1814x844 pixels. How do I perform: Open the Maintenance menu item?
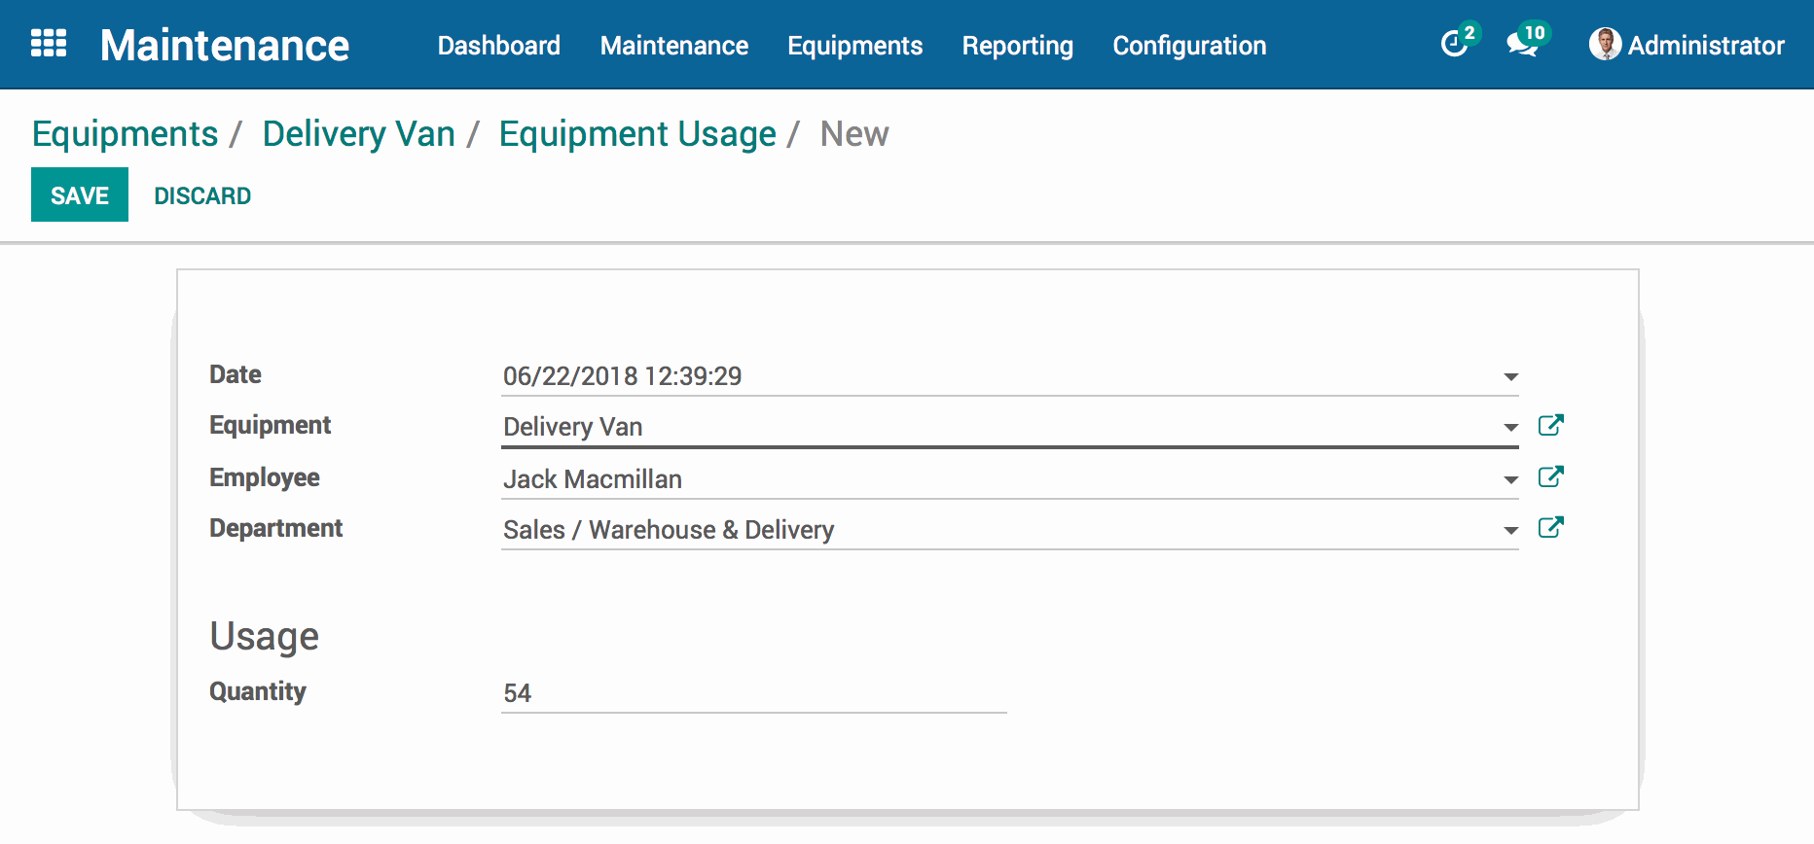click(x=674, y=46)
